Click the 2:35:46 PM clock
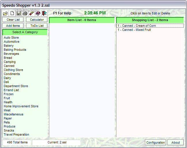Viewport: 187px width, 148px height. coord(95,13)
